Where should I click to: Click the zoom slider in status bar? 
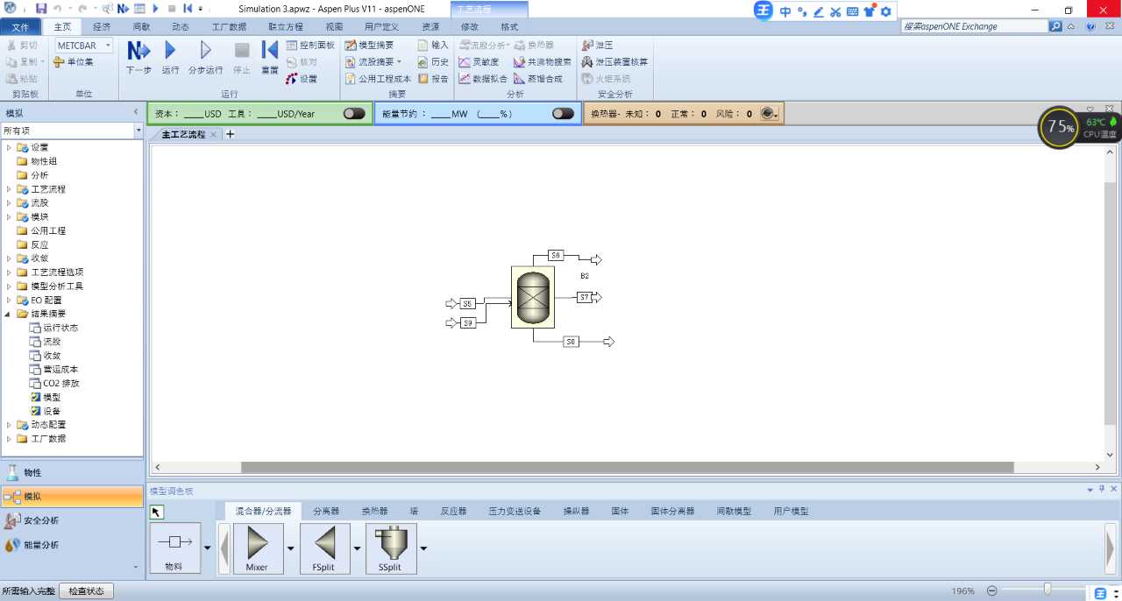(x=1047, y=590)
